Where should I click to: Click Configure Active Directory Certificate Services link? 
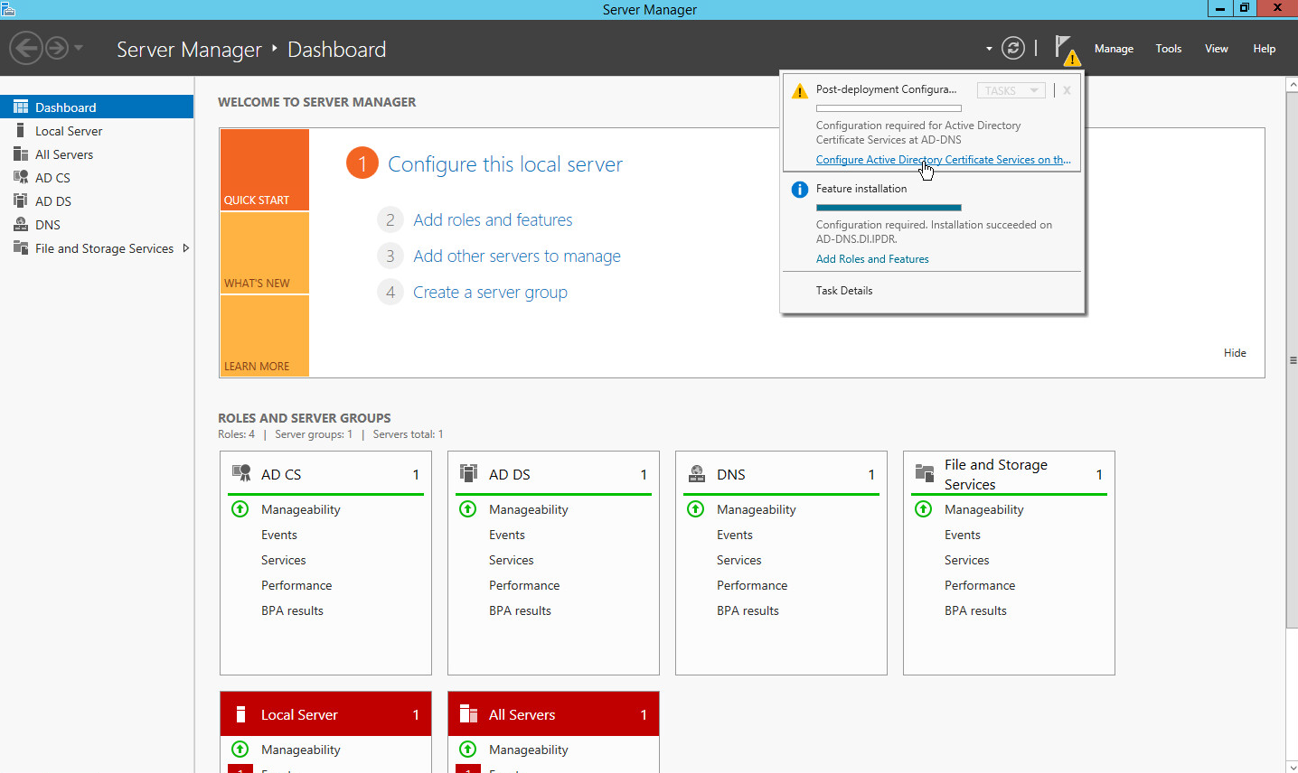pyautogui.click(x=942, y=160)
